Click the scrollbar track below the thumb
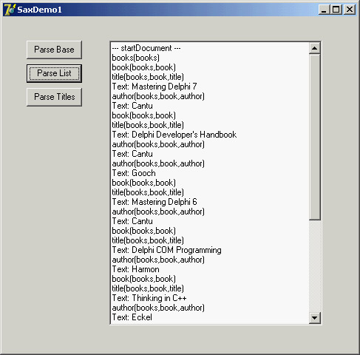 point(315,266)
